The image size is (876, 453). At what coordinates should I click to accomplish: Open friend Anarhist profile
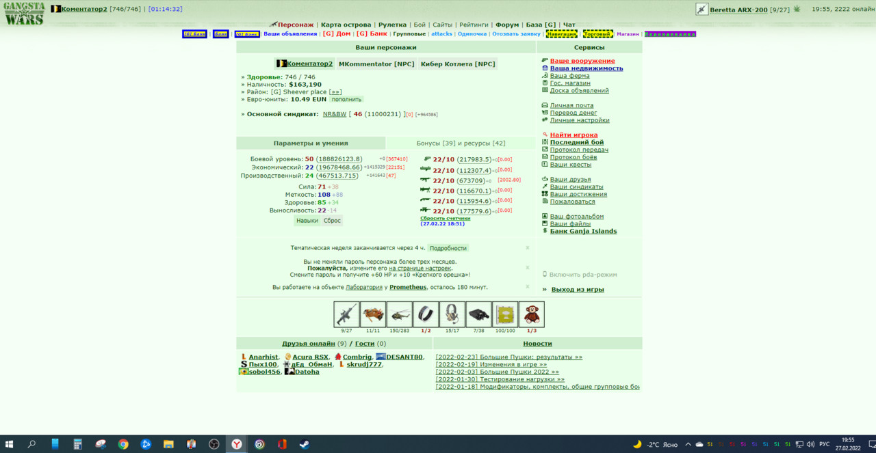point(263,357)
